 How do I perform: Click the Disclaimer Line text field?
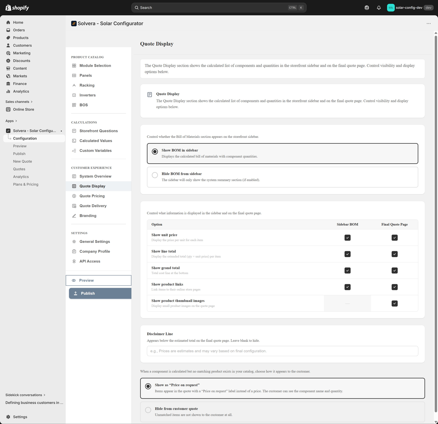283,351
